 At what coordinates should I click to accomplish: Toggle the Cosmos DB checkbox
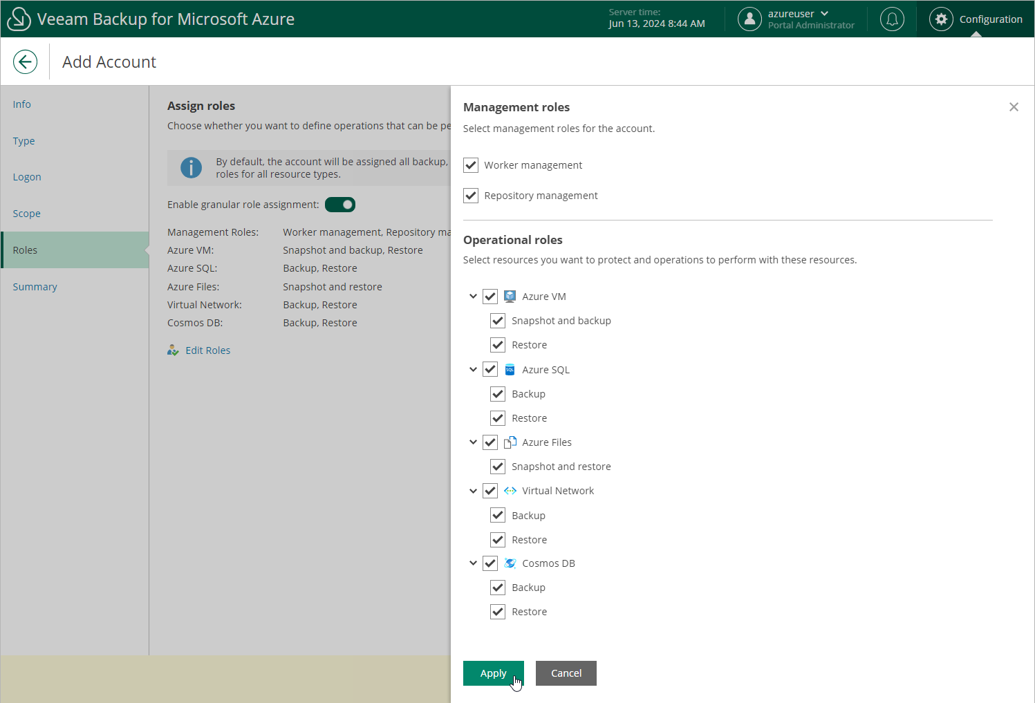pos(490,563)
